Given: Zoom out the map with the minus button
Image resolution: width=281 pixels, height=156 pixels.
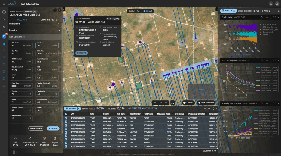Looking at the screenshot, I should 155,103.
